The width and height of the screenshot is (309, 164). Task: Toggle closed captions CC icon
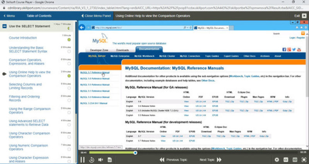click(286, 160)
